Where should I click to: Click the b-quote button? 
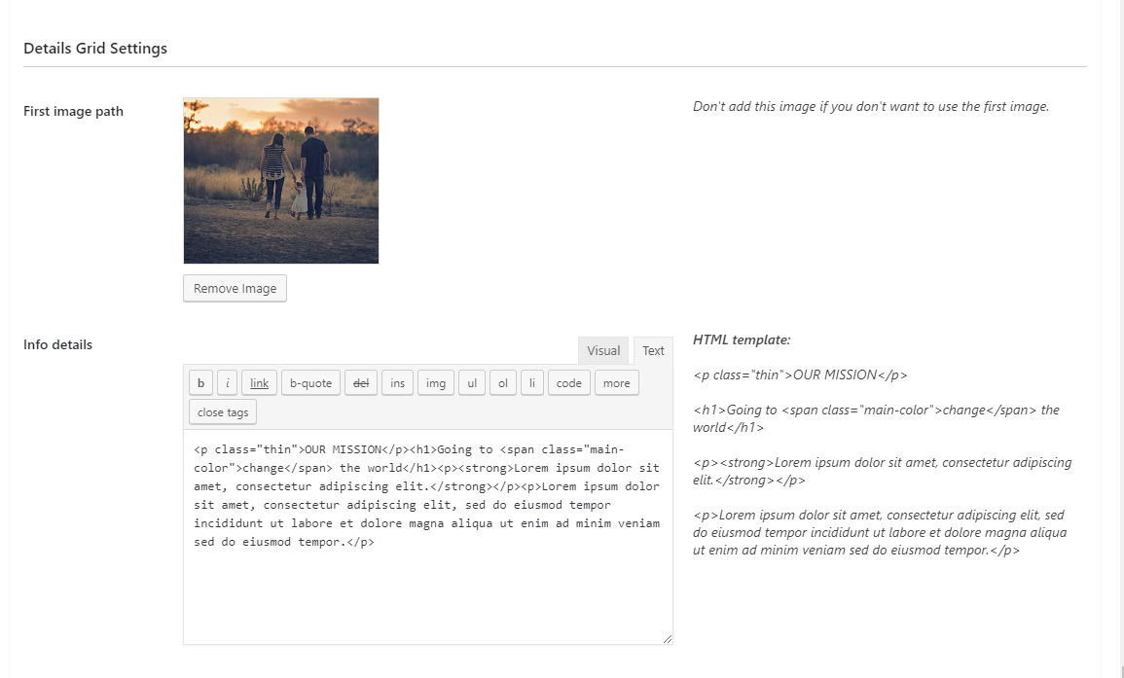pos(311,382)
